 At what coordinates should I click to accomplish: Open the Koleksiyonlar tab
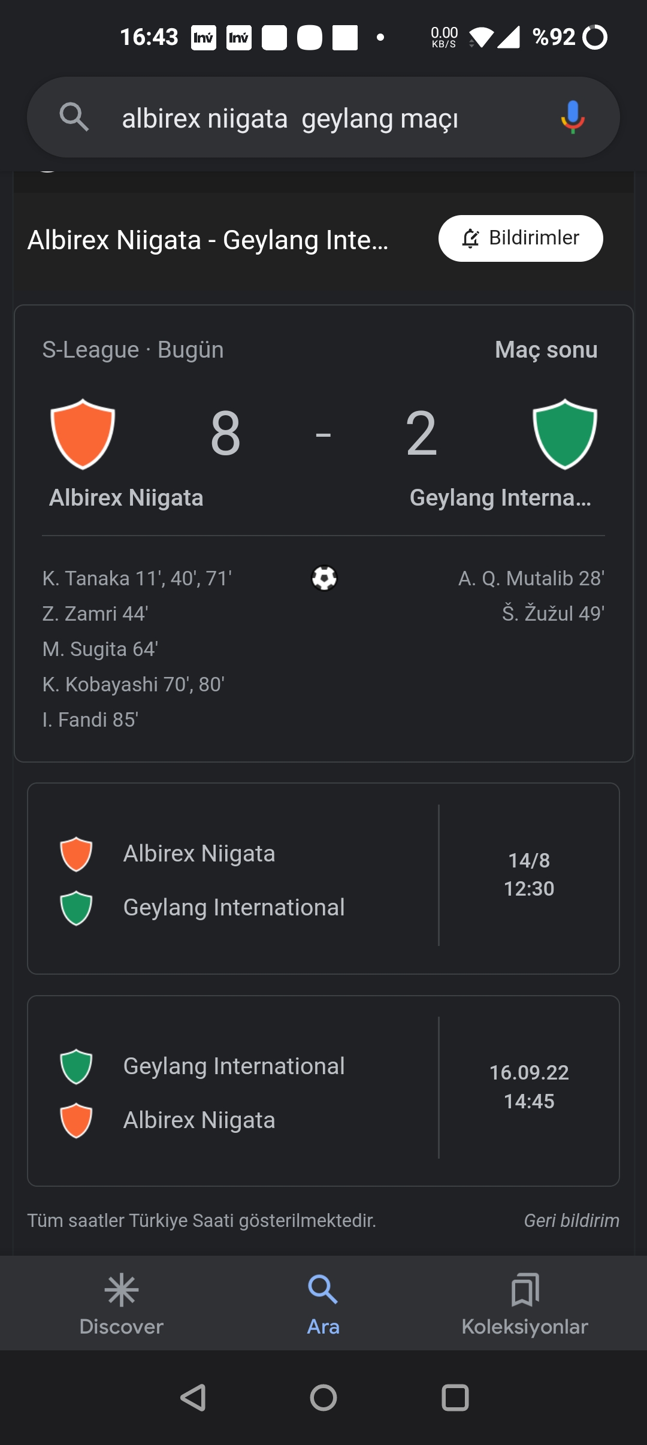525,1303
